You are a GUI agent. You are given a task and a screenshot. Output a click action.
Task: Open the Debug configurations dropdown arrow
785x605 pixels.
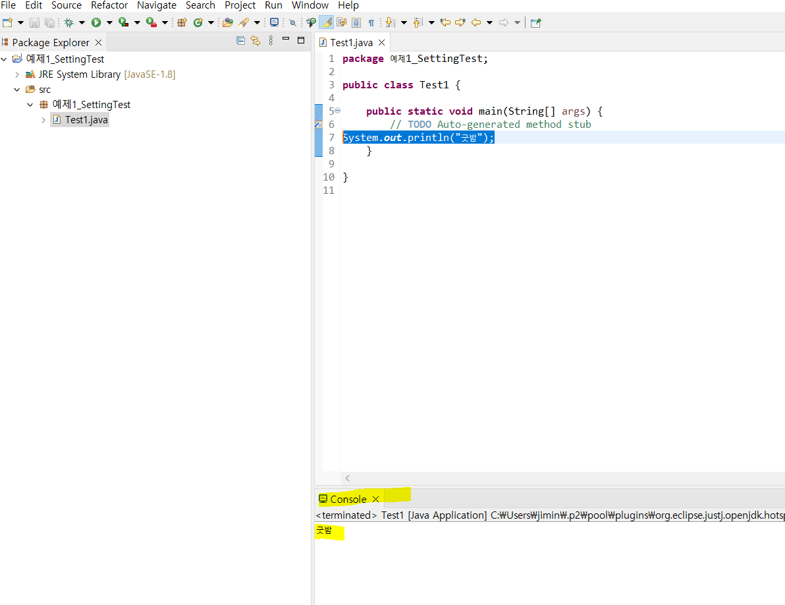[82, 22]
